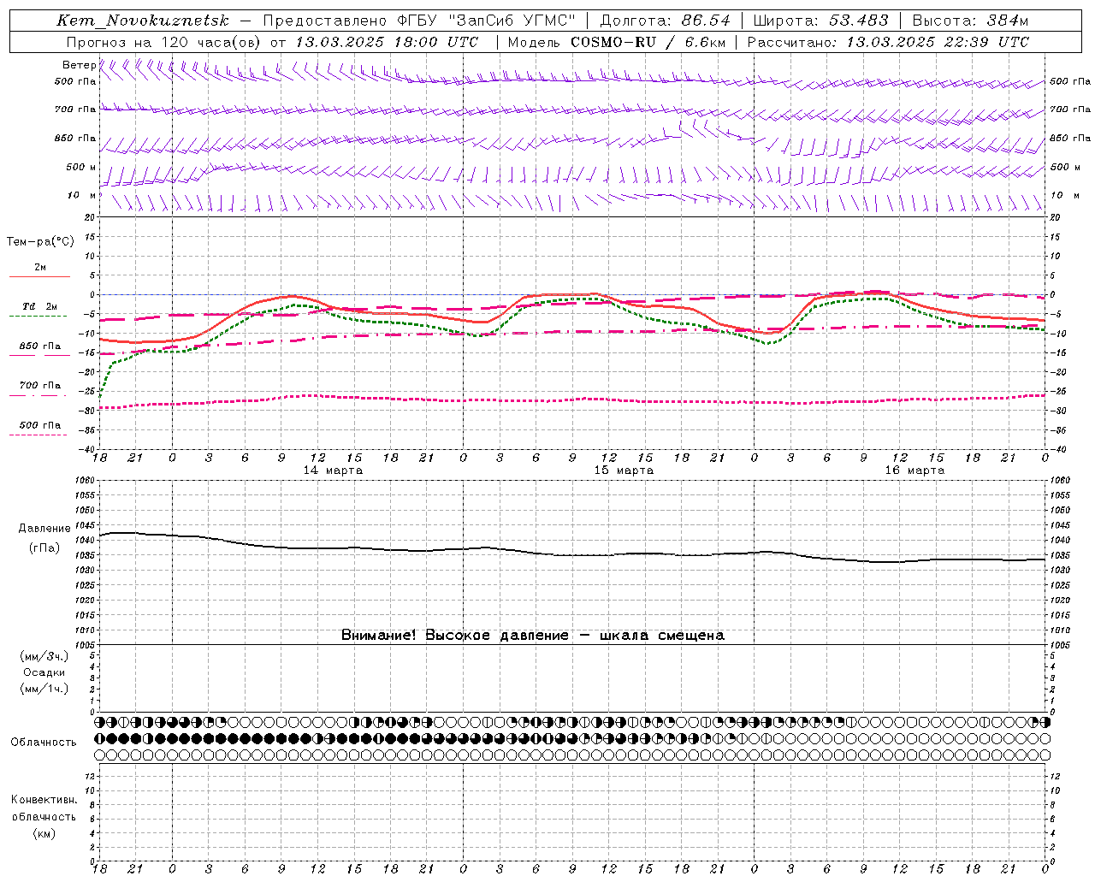Click the station name Kem_Novokuznetsk in the header
Screen dimensions: 1095x876
tap(143, 21)
